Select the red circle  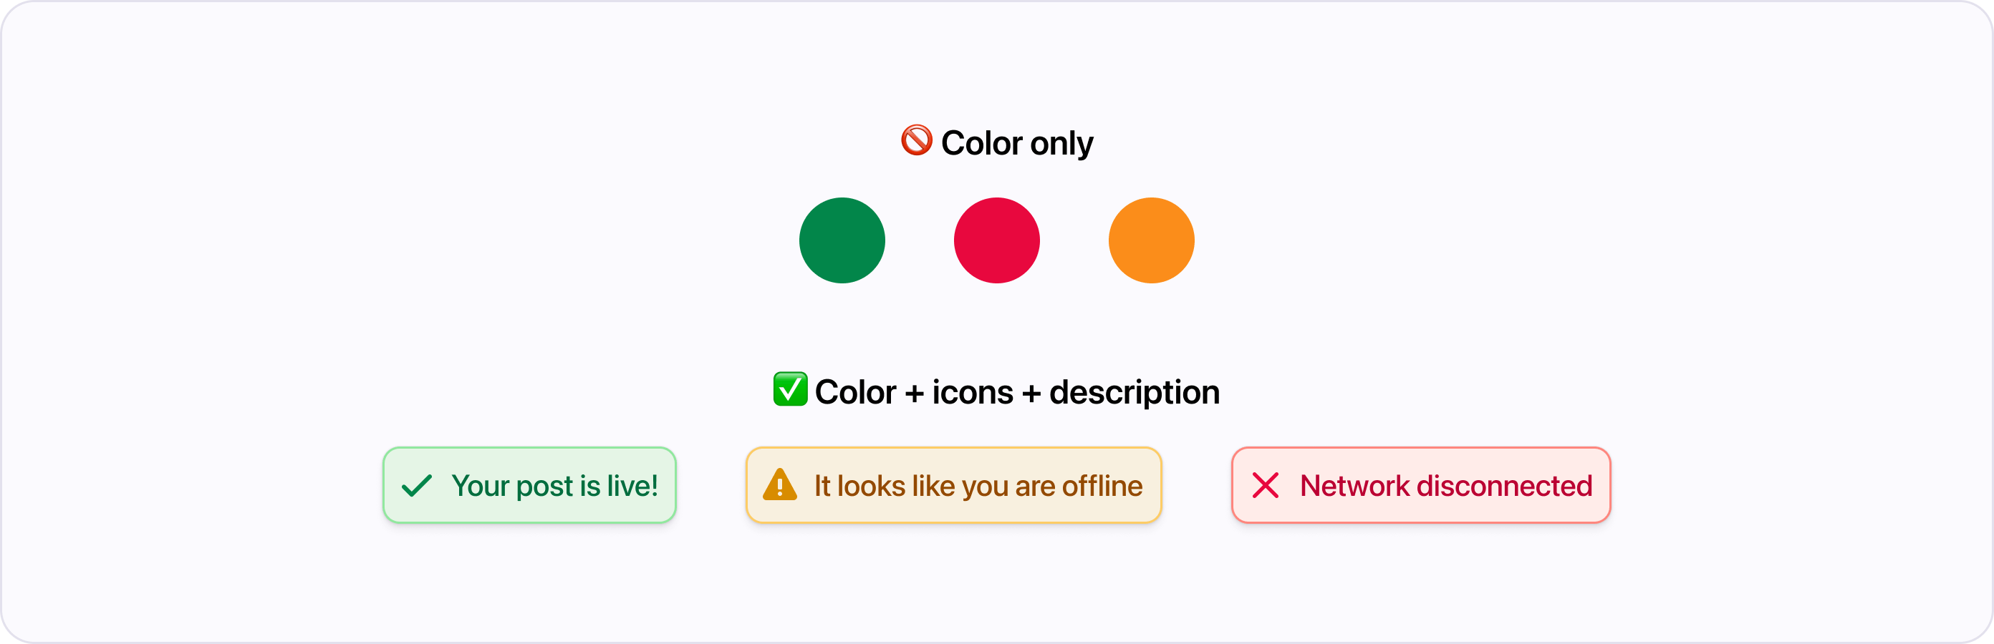tap(996, 240)
